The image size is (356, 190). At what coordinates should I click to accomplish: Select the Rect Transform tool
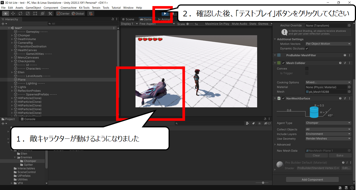click(x=35, y=14)
